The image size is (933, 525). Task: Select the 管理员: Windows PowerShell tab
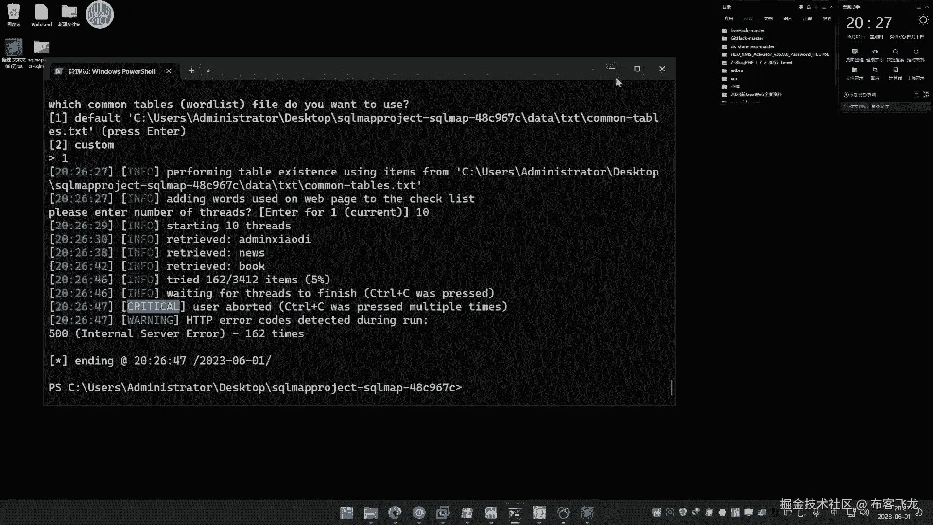112,71
